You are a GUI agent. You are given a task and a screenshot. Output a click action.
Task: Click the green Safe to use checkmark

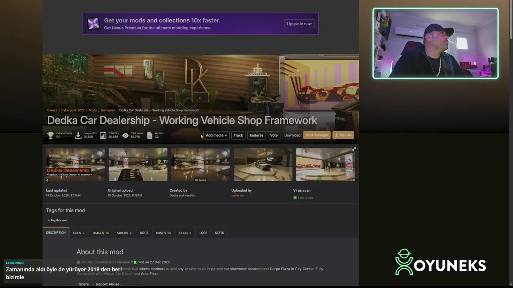click(x=295, y=198)
